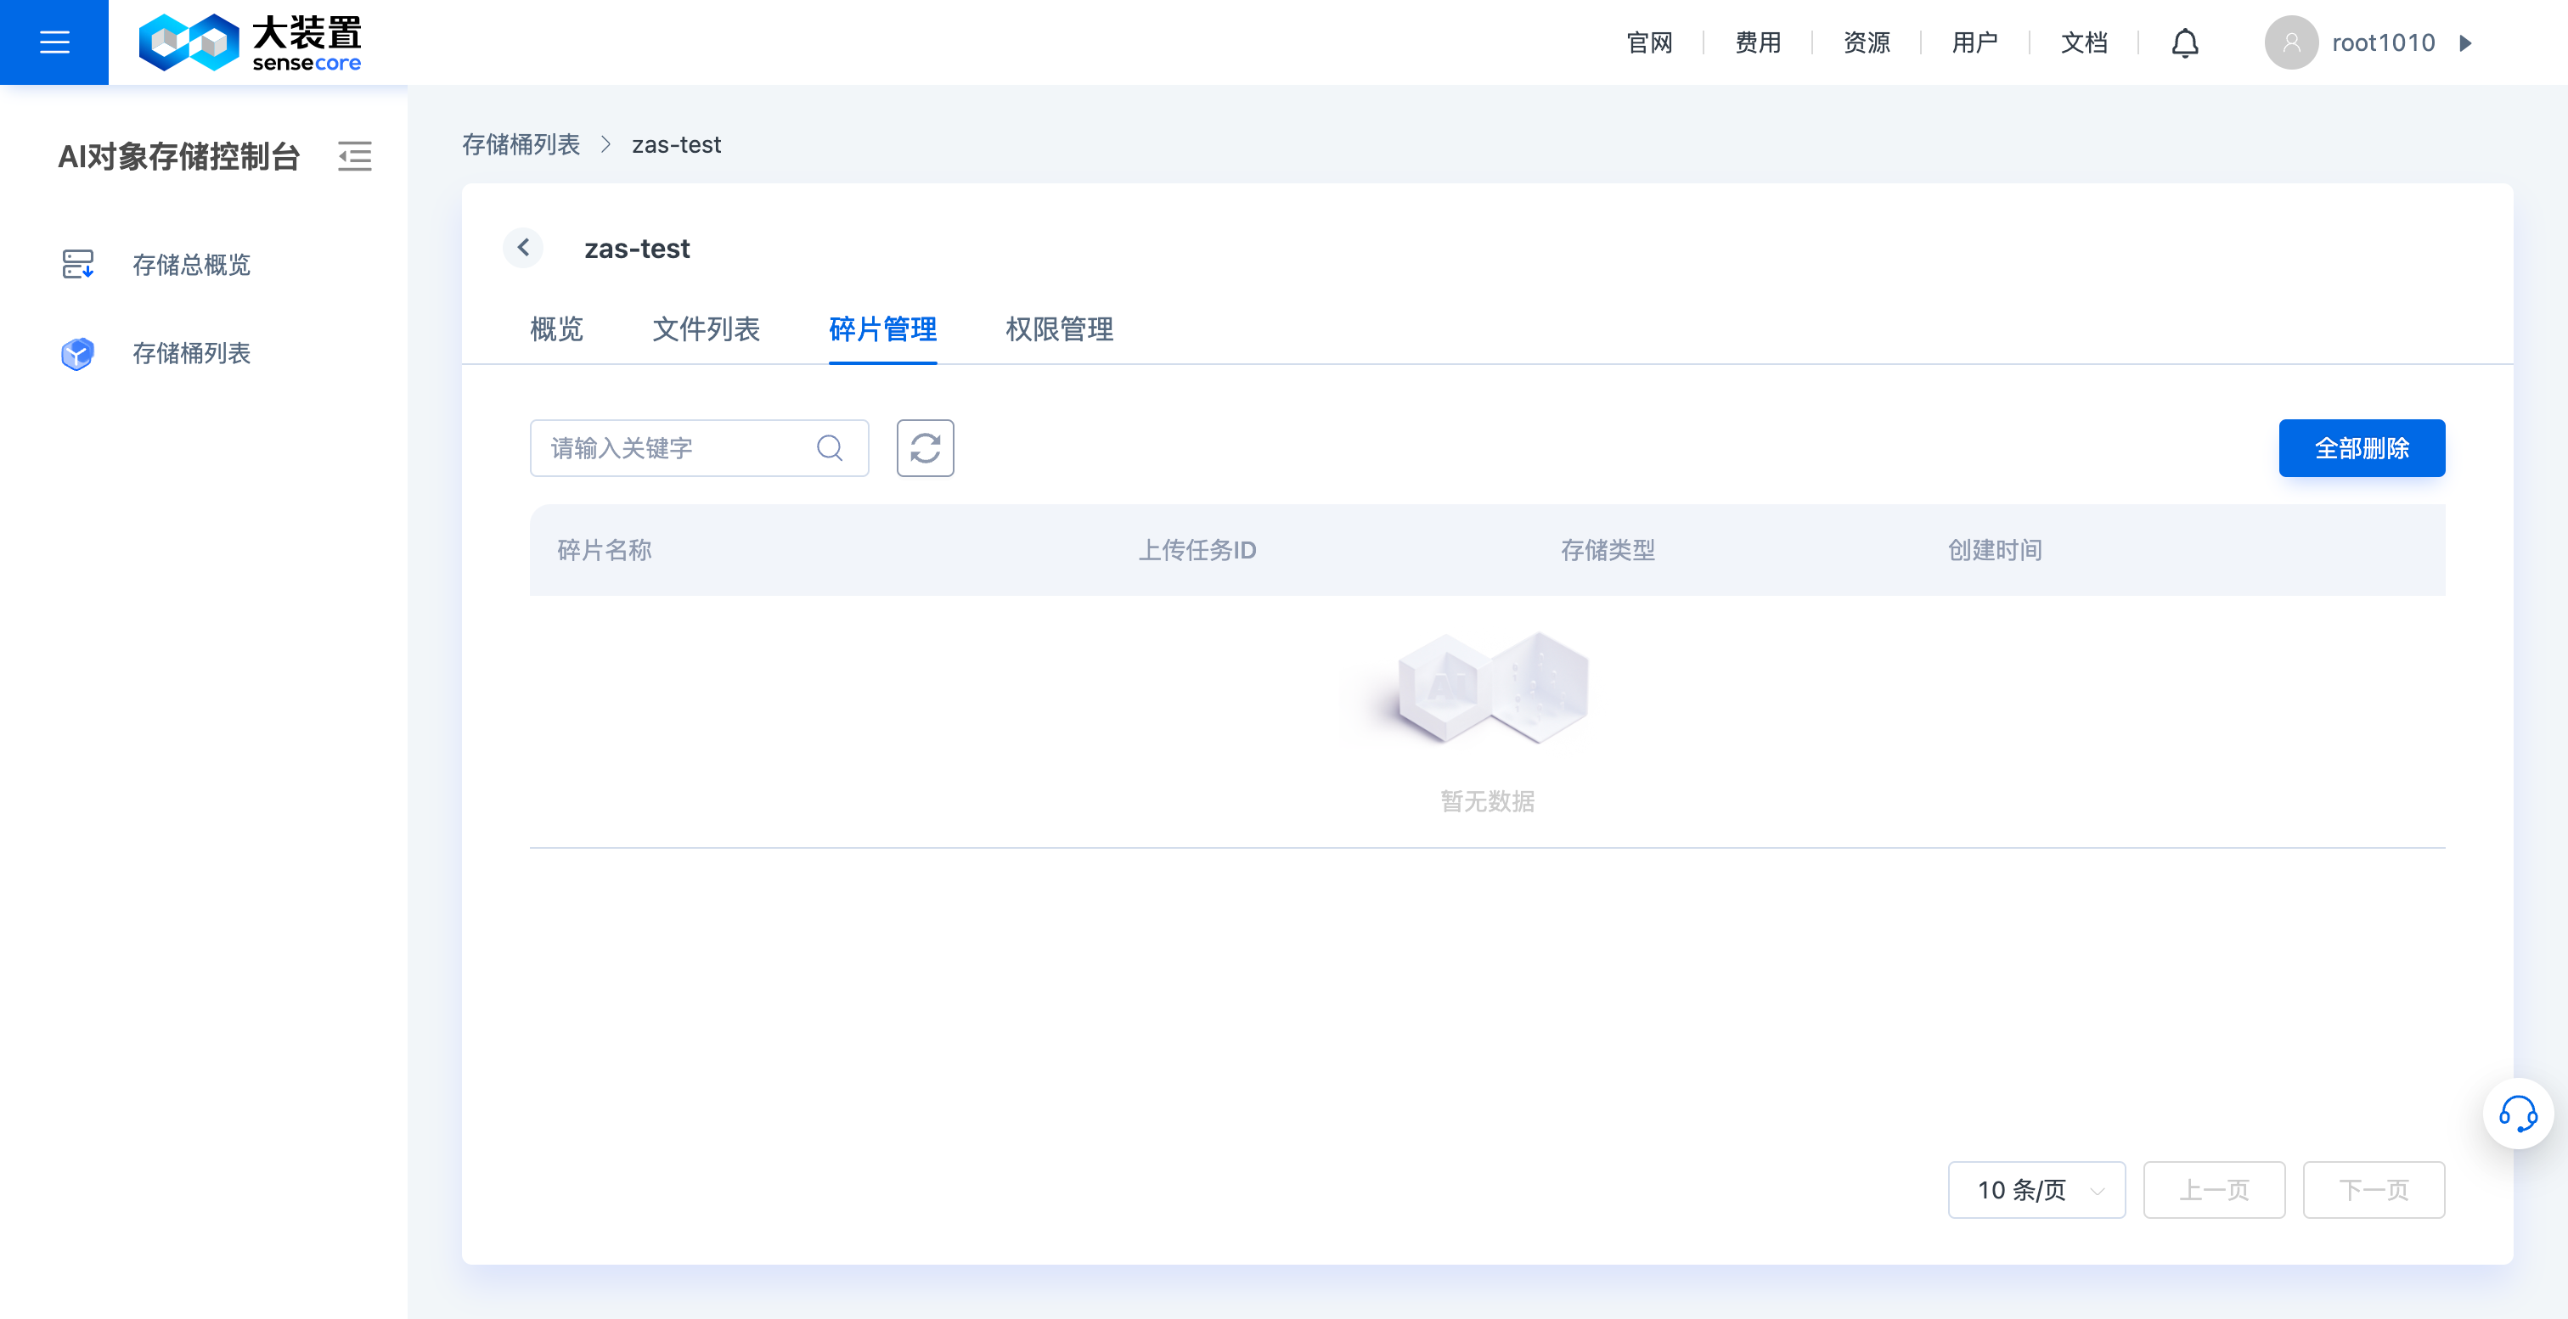
Task: Collapse the AI对象存储控制台 sidebar
Action: (x=355, y=156)
